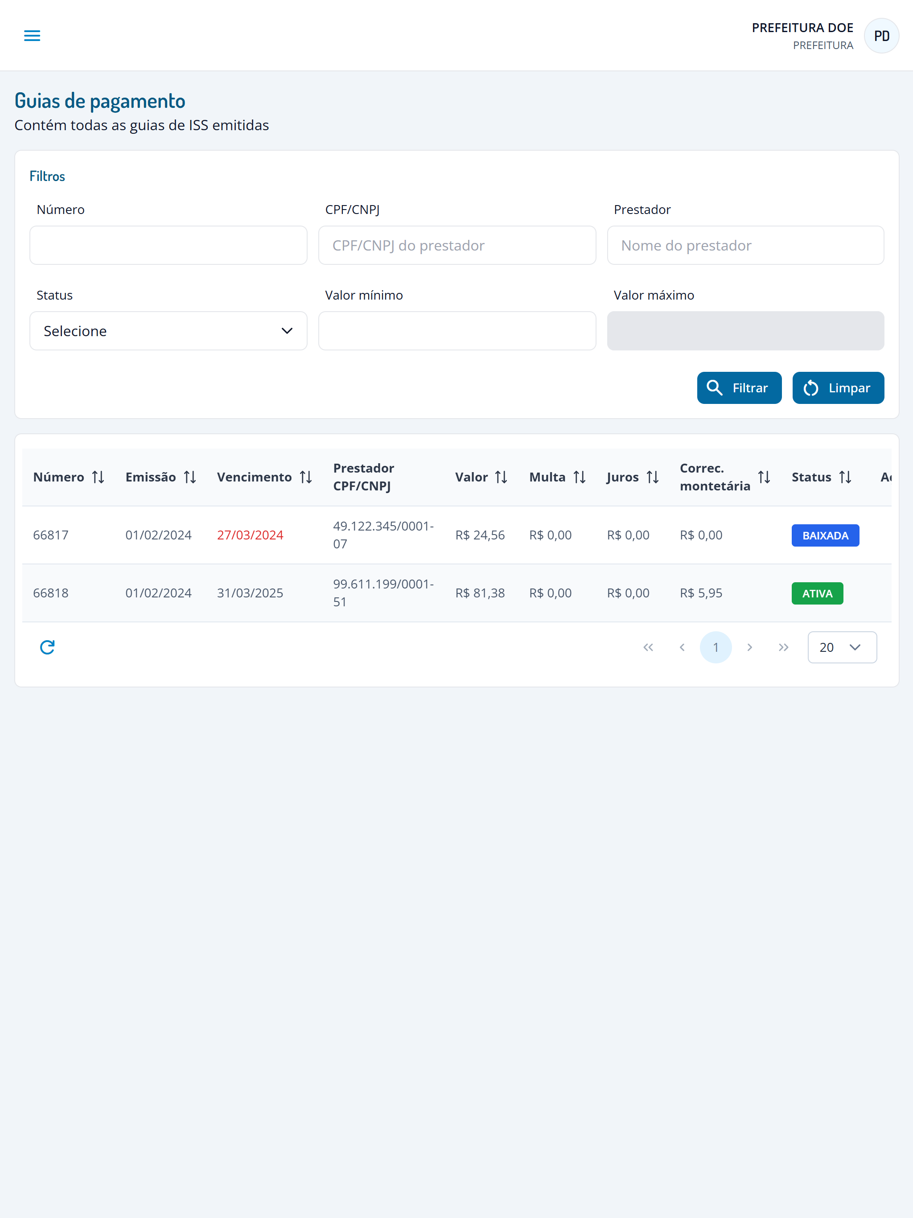Open the rows-per-page dropdown showing 20
Image resolution: width=913 pixels, height=1218 pixels.
842,647
